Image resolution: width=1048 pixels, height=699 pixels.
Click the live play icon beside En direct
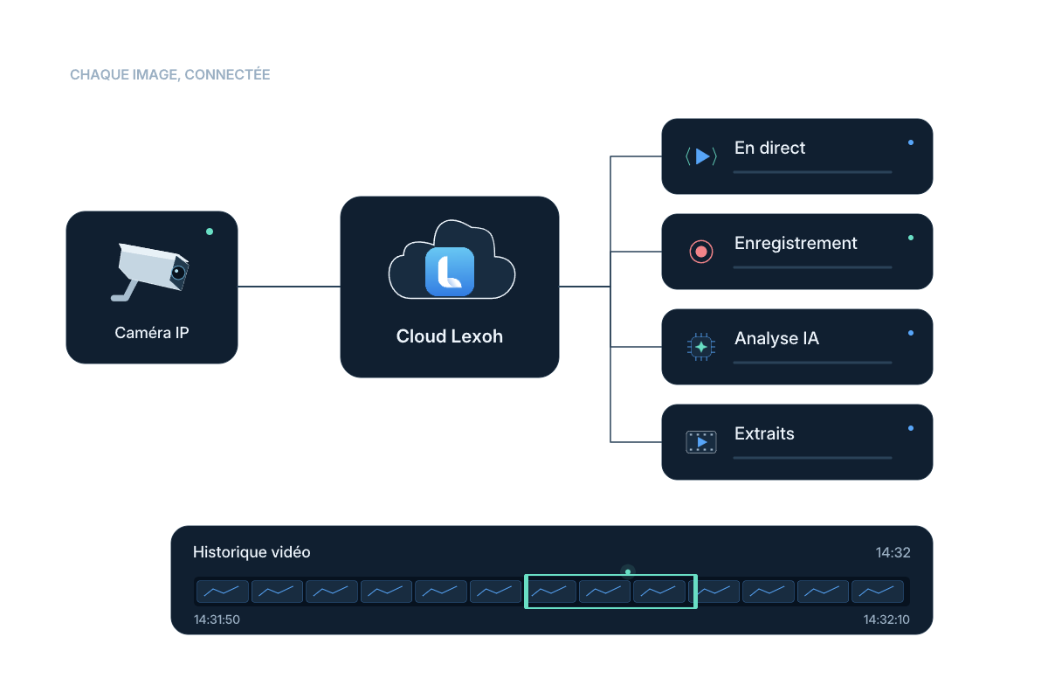pyautogui.click(x=701, y=156)
